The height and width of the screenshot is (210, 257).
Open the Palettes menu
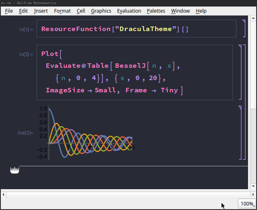(156, 11)
